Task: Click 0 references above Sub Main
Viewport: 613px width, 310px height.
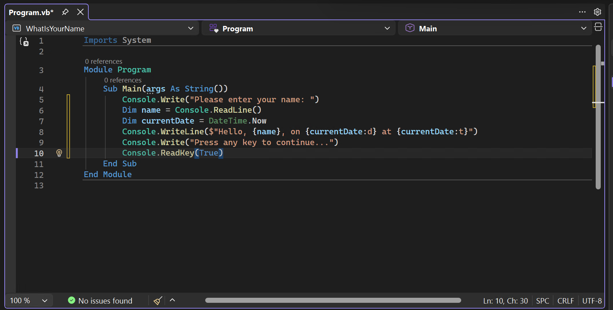Action: [x=123, y=80]
